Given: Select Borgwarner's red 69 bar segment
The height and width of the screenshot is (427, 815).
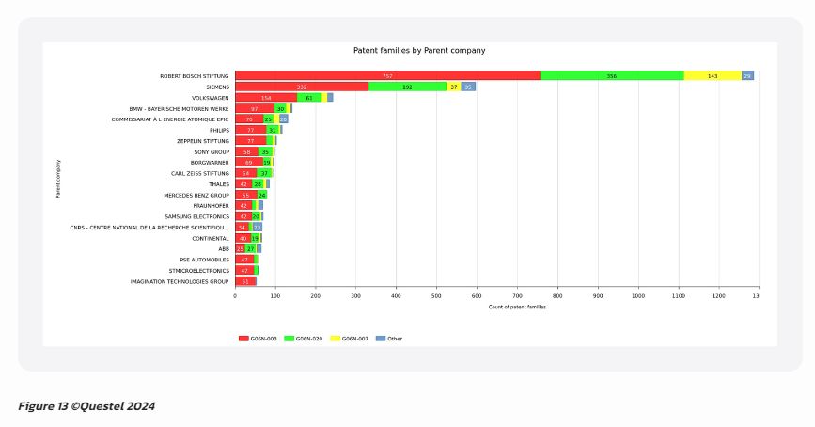Looking at the screenshot, I should pyautogui.click(x=249, y=163).
